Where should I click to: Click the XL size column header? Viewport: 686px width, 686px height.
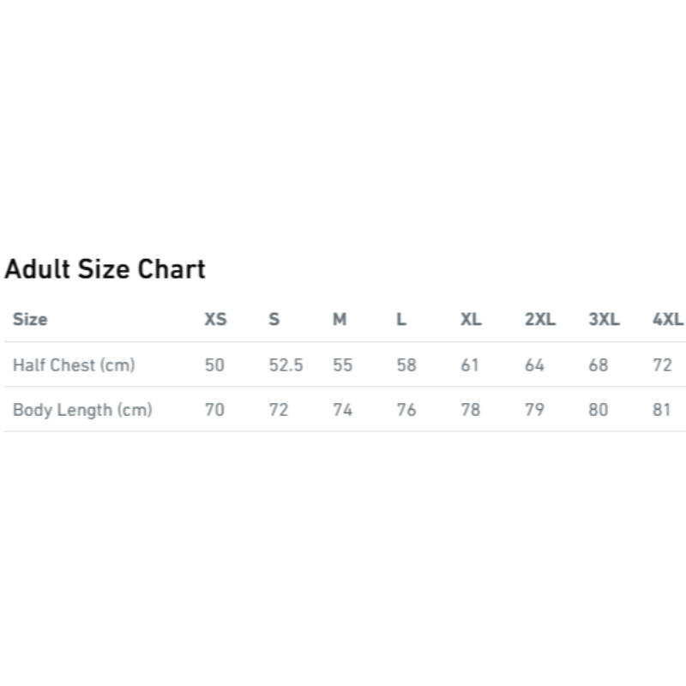coord(471,320)
